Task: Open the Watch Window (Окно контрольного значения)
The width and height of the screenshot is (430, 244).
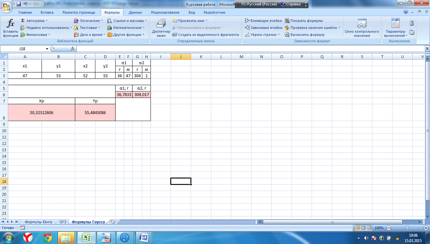Action: coord(362,28)
